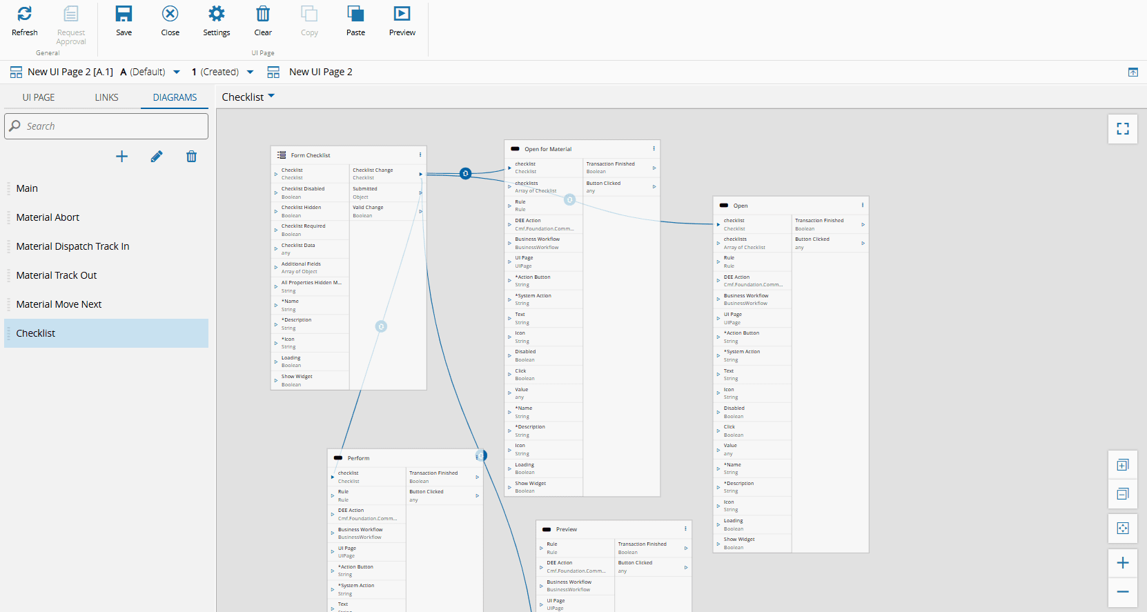1147x612 pixels.
Task: Open the Settings gear
Action: pos(216,14)
